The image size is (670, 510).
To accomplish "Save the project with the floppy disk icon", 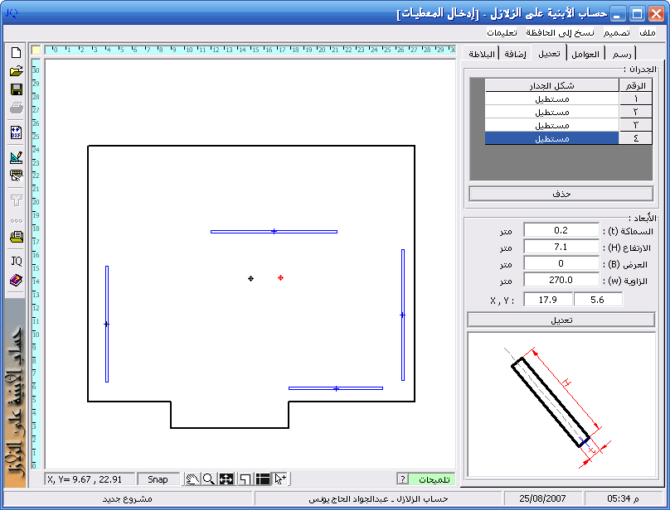I will (x=16, y=89).
